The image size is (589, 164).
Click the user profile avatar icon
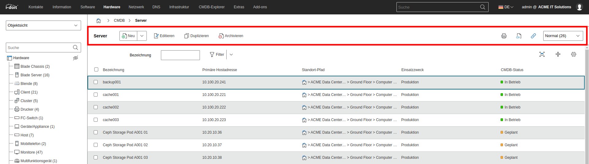click(x=579, y=7)
